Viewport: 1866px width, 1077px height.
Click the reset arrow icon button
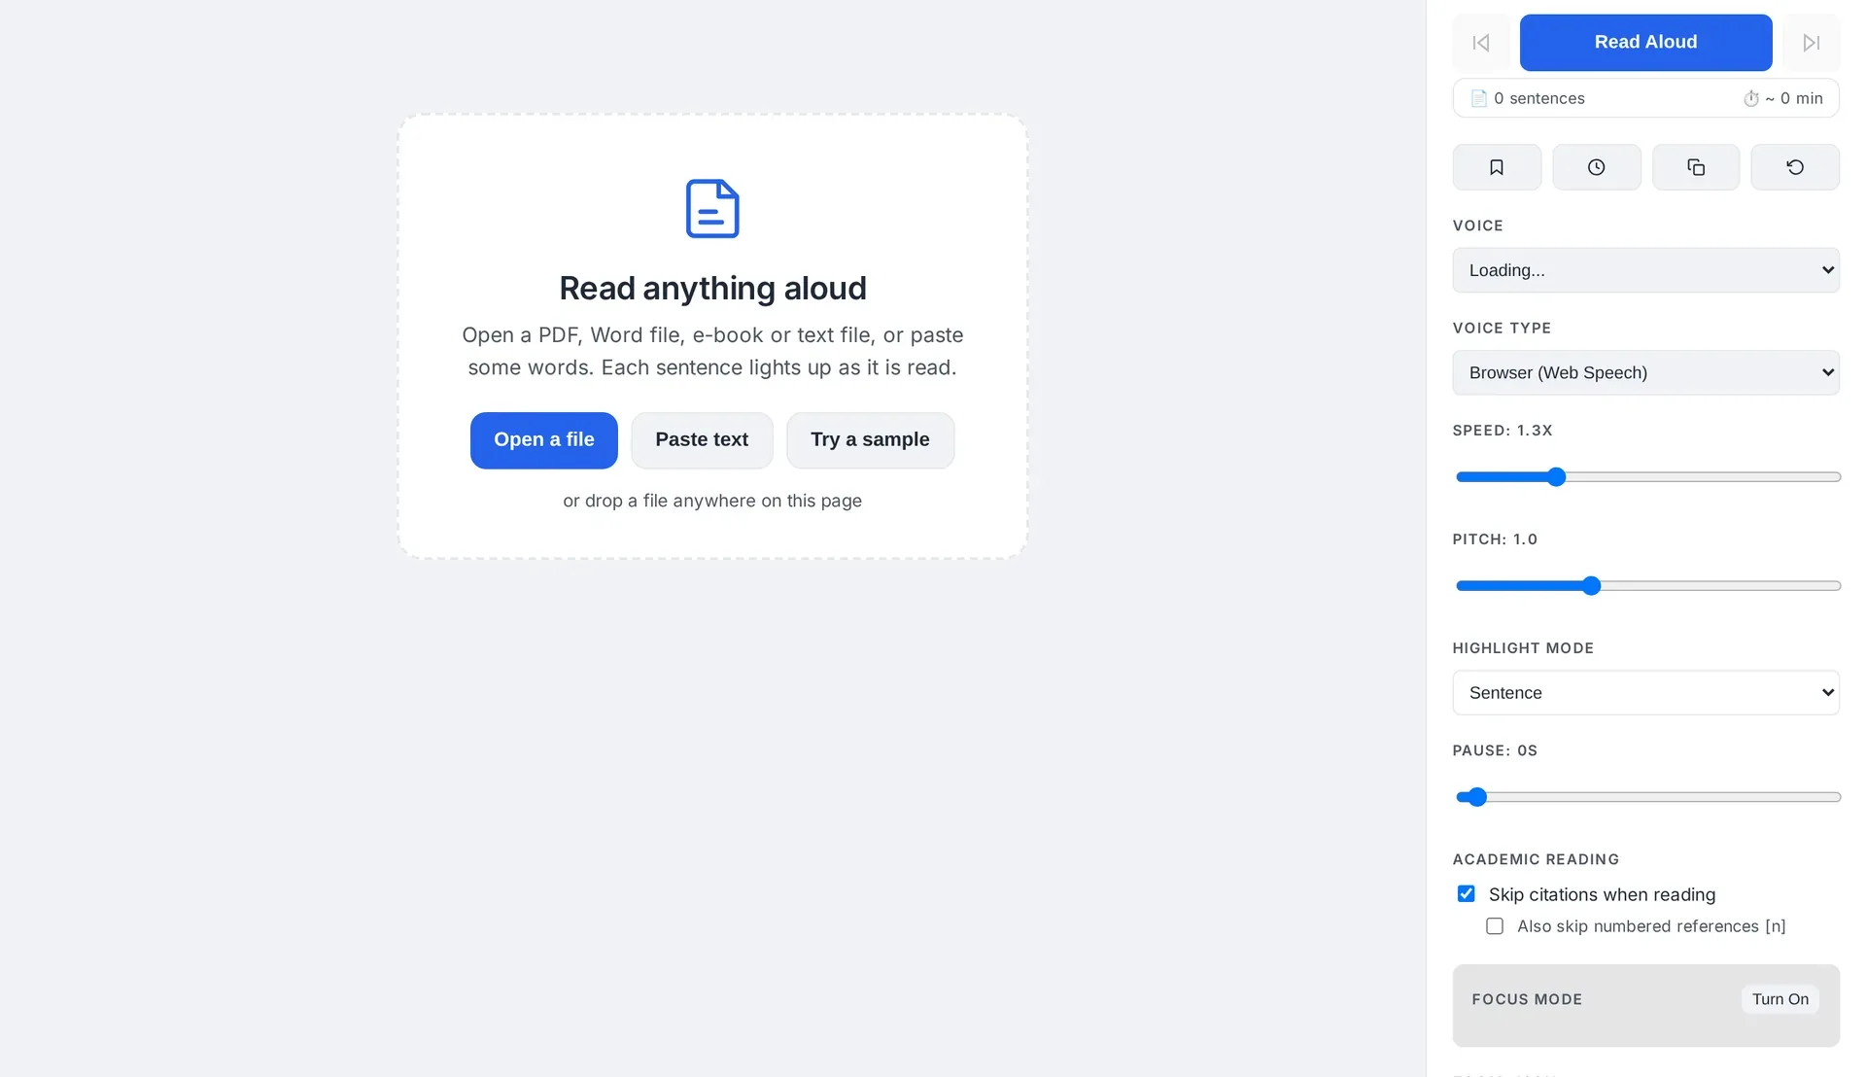tap(1795, 167)
